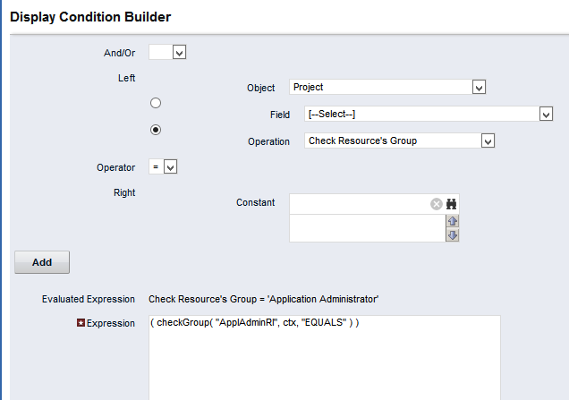569x400 pixels.
Task: Expand the Field [--Select--] dropdown
Action: 429,114
